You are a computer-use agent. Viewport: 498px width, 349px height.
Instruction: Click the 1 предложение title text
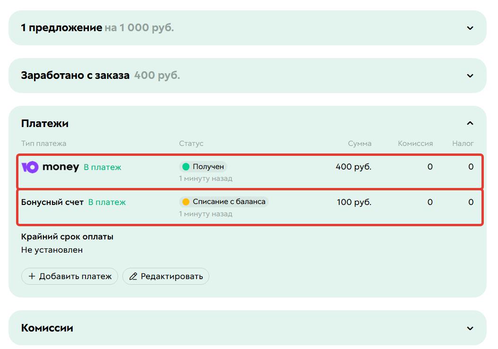[61, 28]
